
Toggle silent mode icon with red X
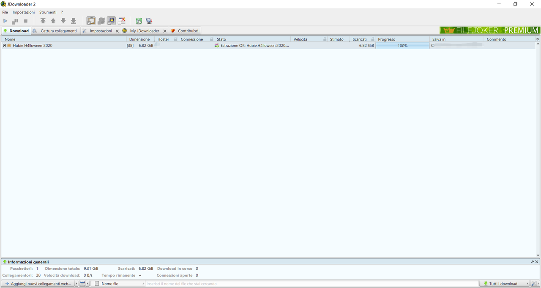[122, 21]
